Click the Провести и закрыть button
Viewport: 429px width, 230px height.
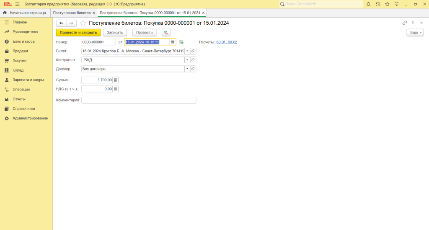click(78, 32)
